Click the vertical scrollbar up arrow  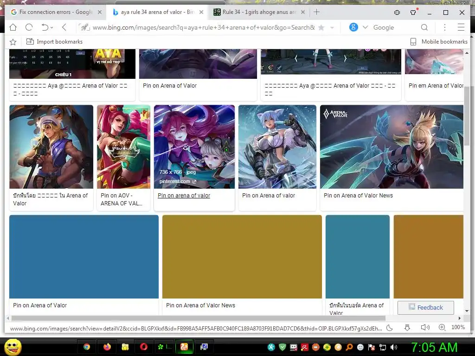coord(467,53)
